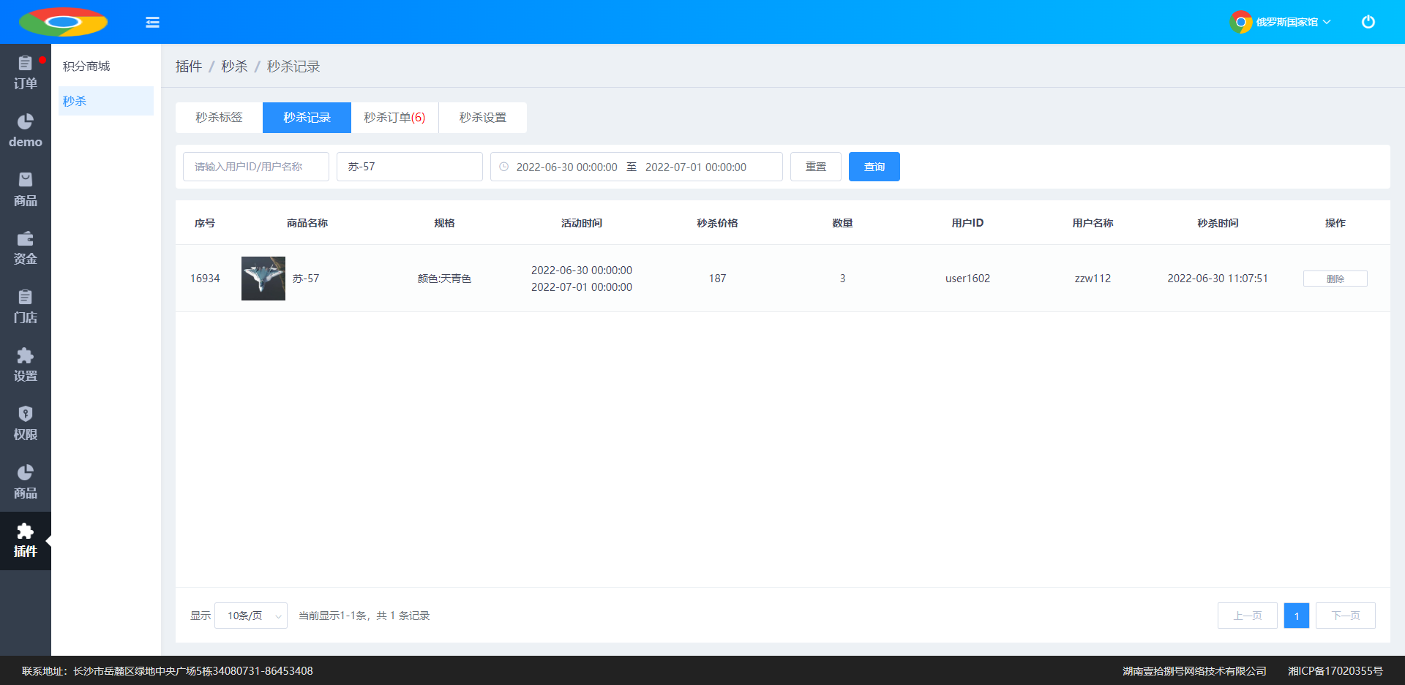Open the second 商品 icon below 权限

(25, 482)
